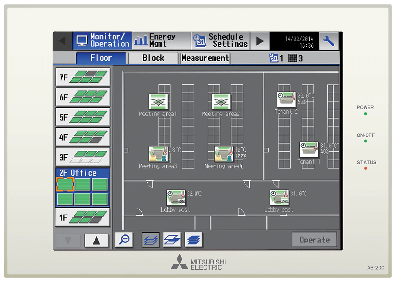Select the Meeting area4 unit icon
Screen dimensions: 396x282
[x=224, y=154]
